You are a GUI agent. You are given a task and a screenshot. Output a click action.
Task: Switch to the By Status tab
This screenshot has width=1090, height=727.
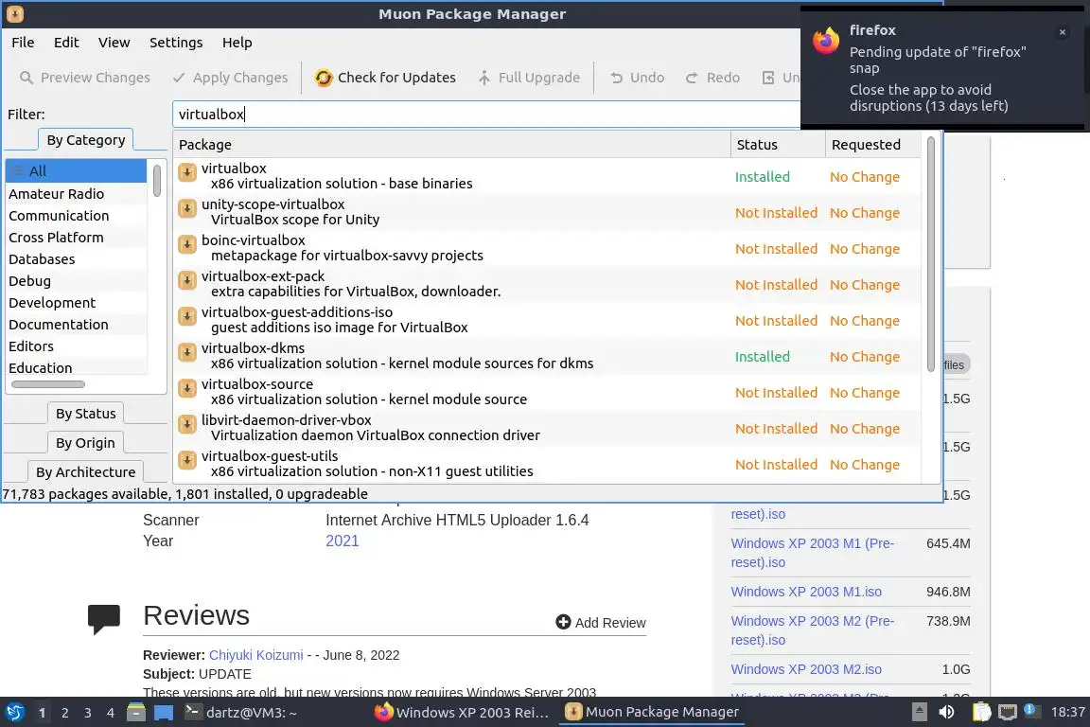(x=85, y=414)
